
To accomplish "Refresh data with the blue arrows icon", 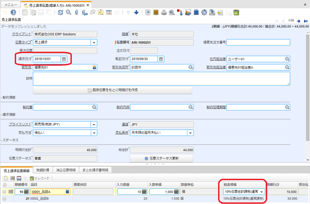I will point(60,12).
